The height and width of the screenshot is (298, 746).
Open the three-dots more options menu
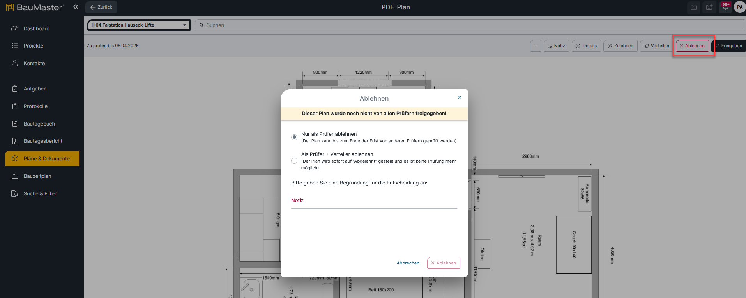(x=536, y=46)
